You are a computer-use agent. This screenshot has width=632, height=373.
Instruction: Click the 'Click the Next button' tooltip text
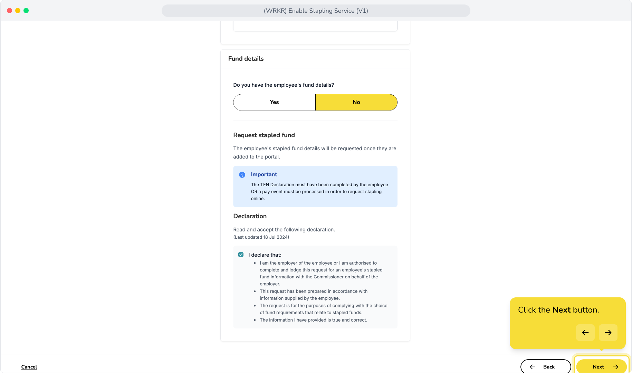[x=558, y=310]
